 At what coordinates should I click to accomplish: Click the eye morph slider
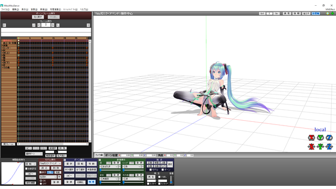click(110, 170)
